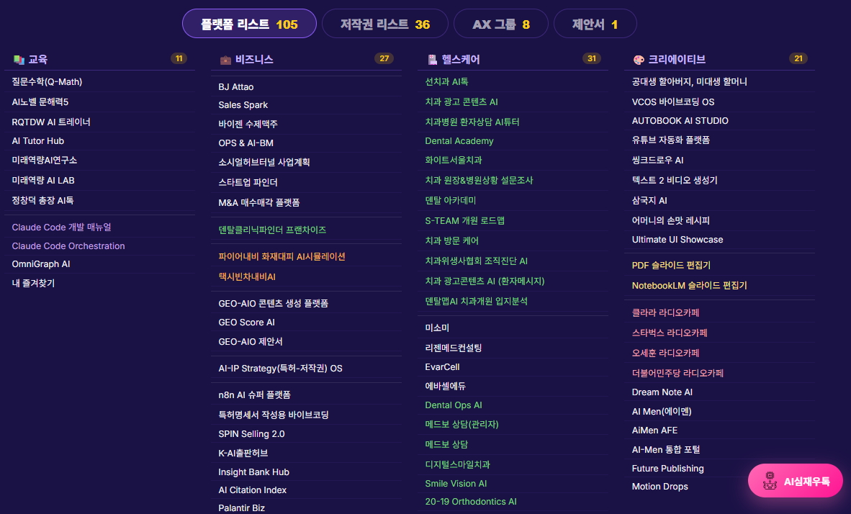Click the 크리에이티브 count badge 21
Screen dimensions: 851x514
click(x=798, y=58)
